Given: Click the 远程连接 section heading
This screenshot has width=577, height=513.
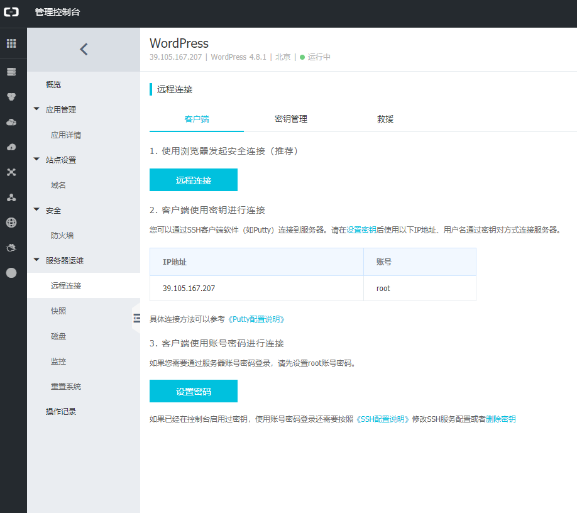Looking at the screenshot, I should coord(175,89).
